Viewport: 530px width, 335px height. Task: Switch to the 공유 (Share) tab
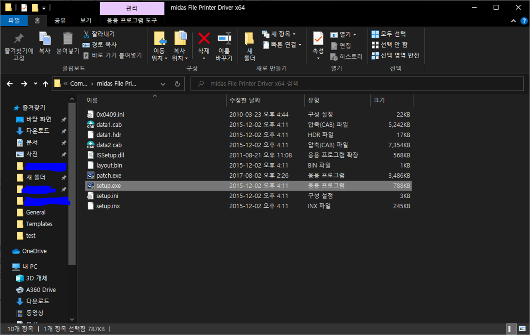[x=60, y=20]
